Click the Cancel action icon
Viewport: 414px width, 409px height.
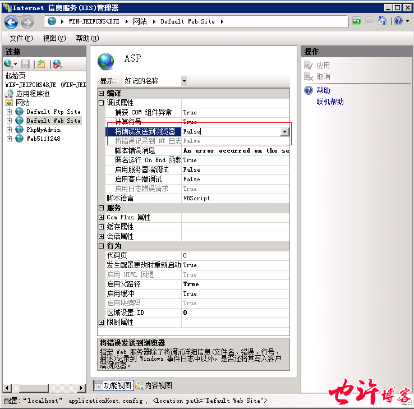tap(308, 76)
